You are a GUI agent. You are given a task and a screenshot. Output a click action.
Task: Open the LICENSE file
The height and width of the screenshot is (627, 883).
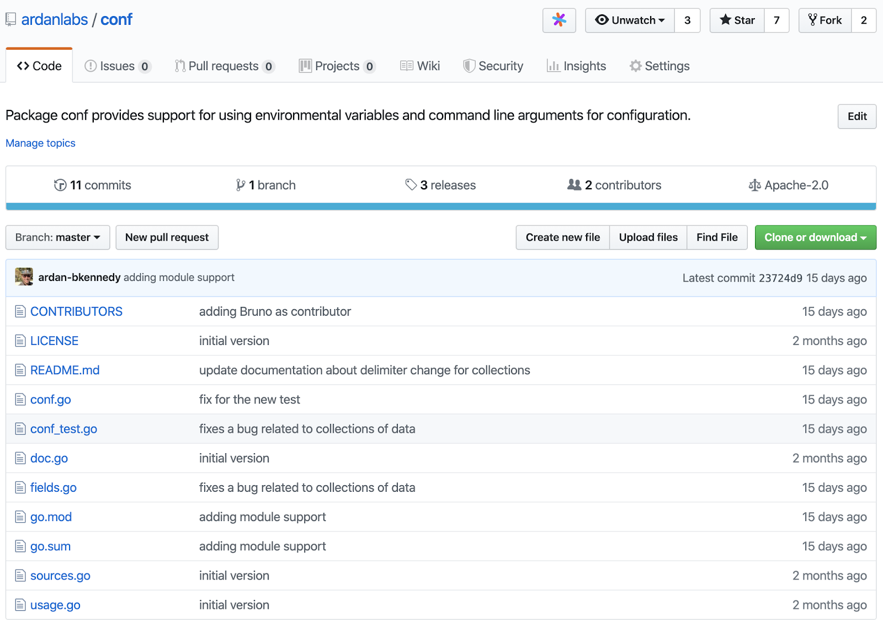tap(54, 341)
